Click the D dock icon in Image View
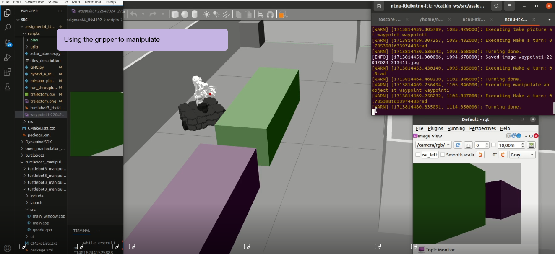555x254 pixels. click(509, 136)
